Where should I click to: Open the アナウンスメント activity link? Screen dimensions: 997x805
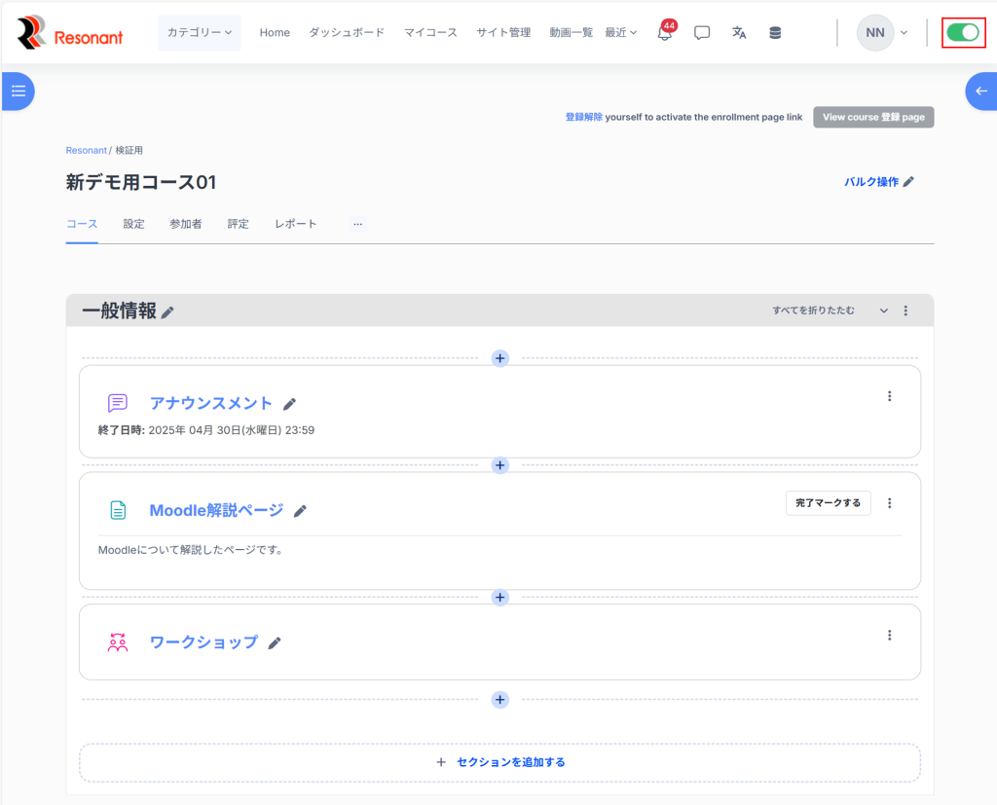point(210,403)
